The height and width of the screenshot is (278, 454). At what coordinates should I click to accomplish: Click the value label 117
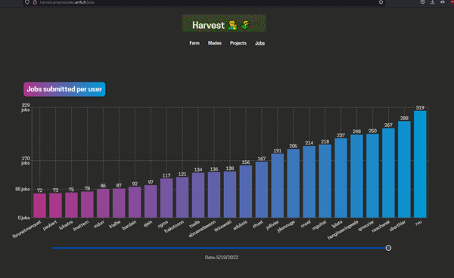[x=166, y=175]
